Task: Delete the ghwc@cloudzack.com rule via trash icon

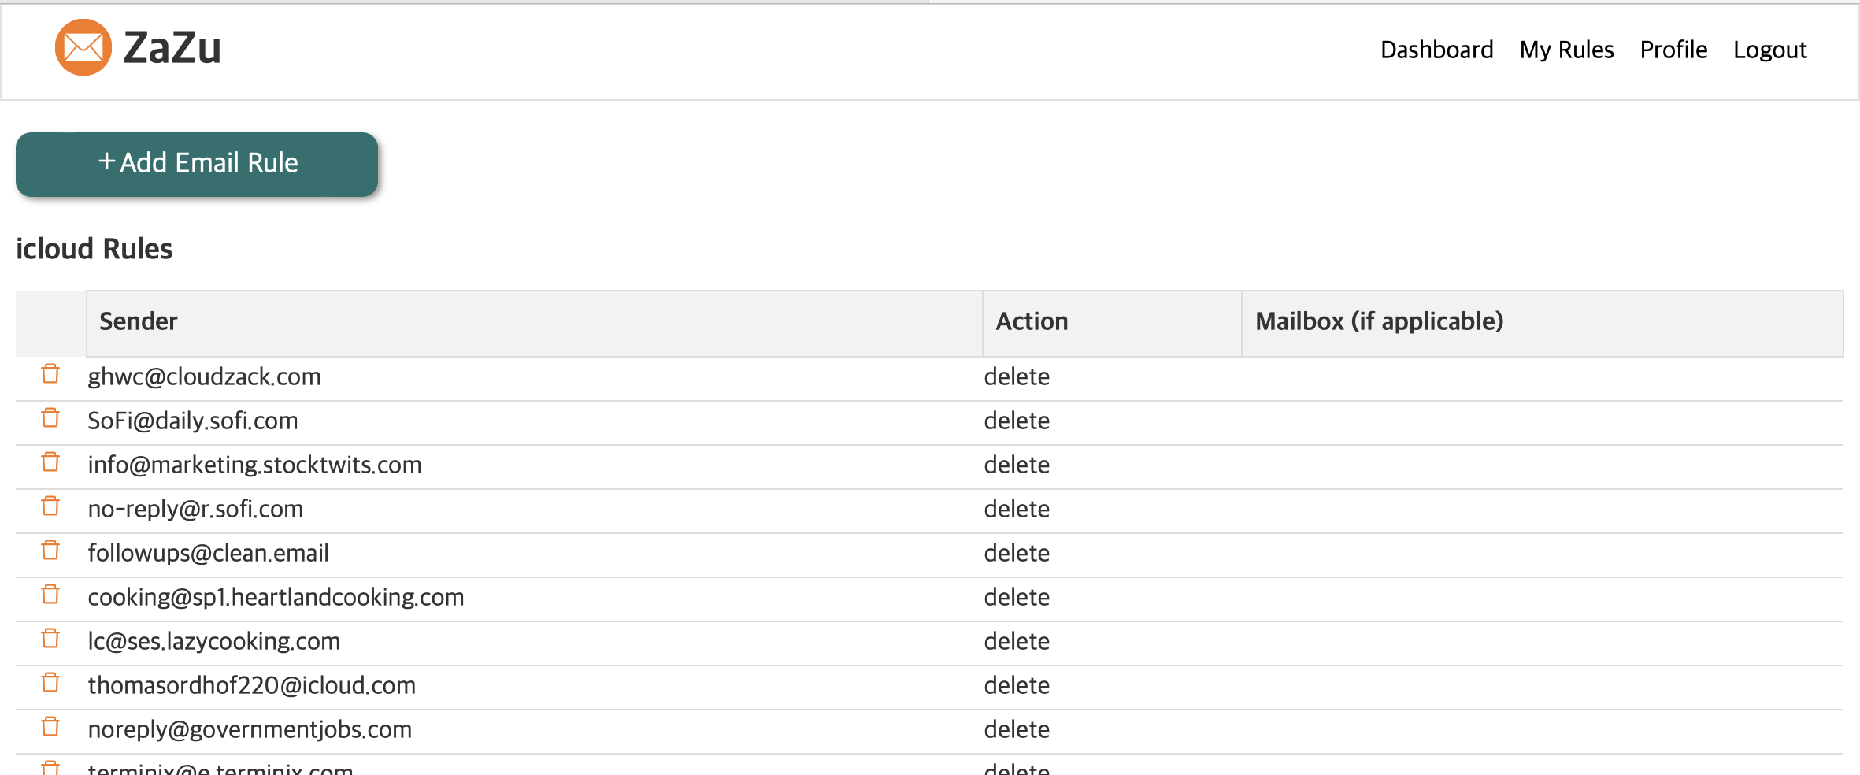Action: pos(50,373)
